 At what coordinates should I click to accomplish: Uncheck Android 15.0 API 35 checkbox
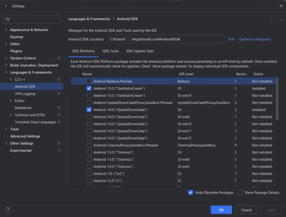89,88
